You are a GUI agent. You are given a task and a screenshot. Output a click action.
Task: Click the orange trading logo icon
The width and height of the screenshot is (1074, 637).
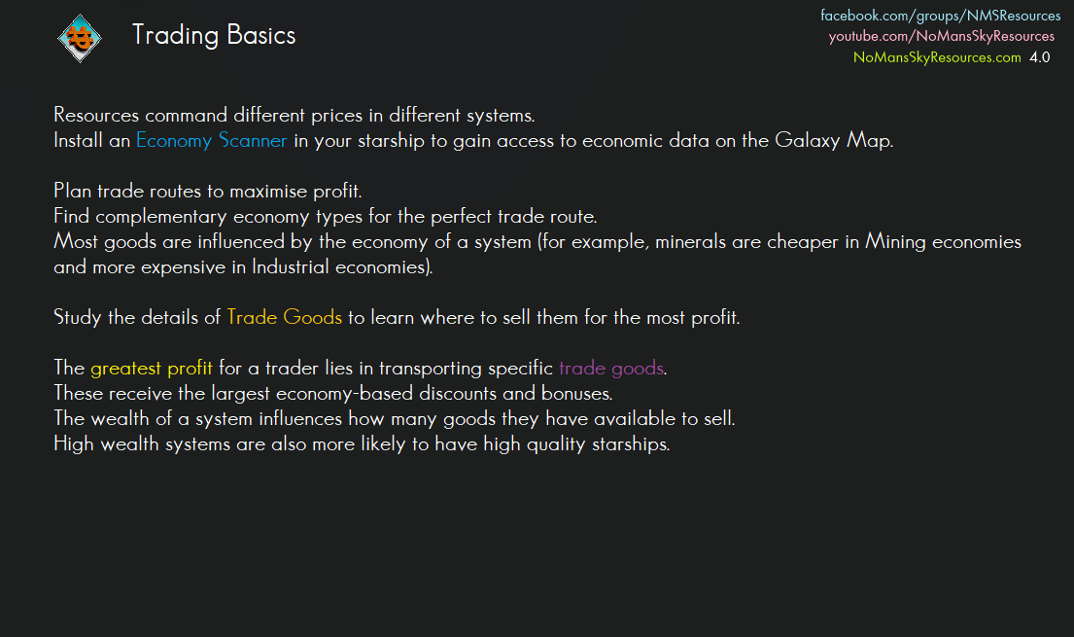pyautogui.click(x=80, y=38)
